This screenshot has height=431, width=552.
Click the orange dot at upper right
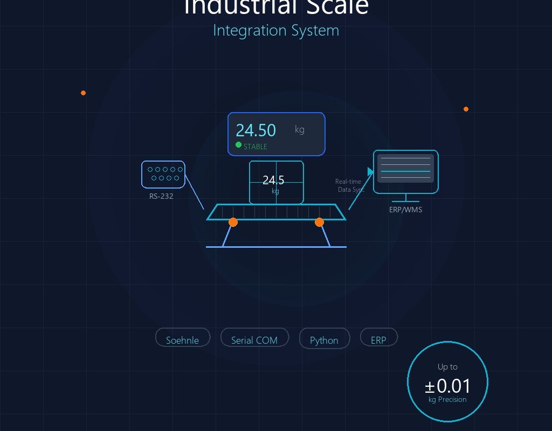466,109
